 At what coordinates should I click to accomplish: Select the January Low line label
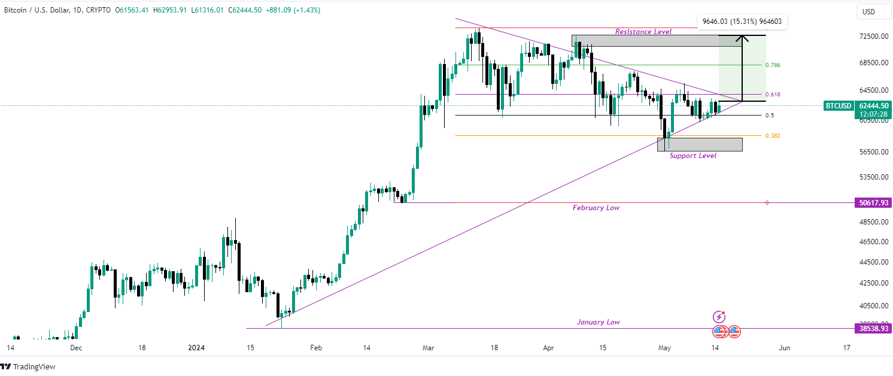599,322
